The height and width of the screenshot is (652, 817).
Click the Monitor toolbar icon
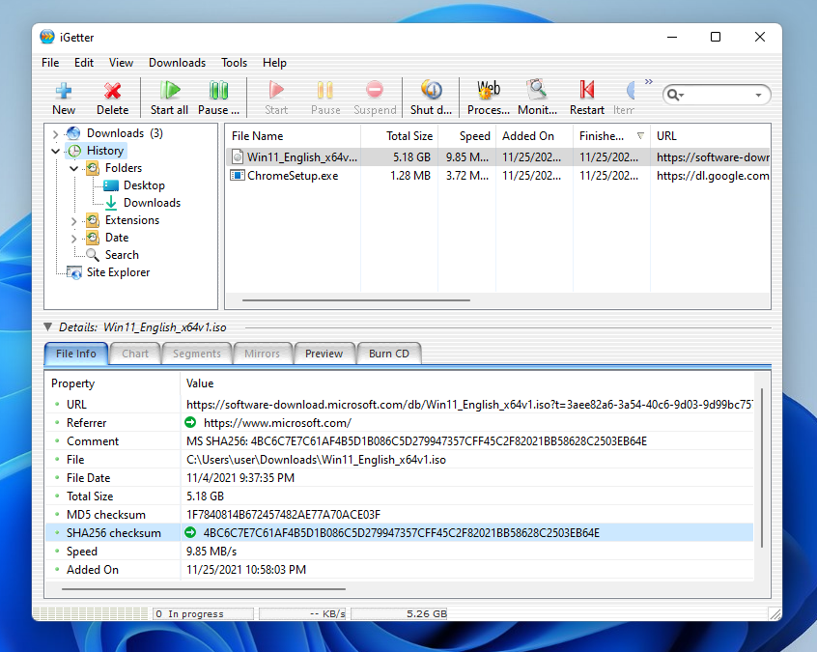(537, 91)
